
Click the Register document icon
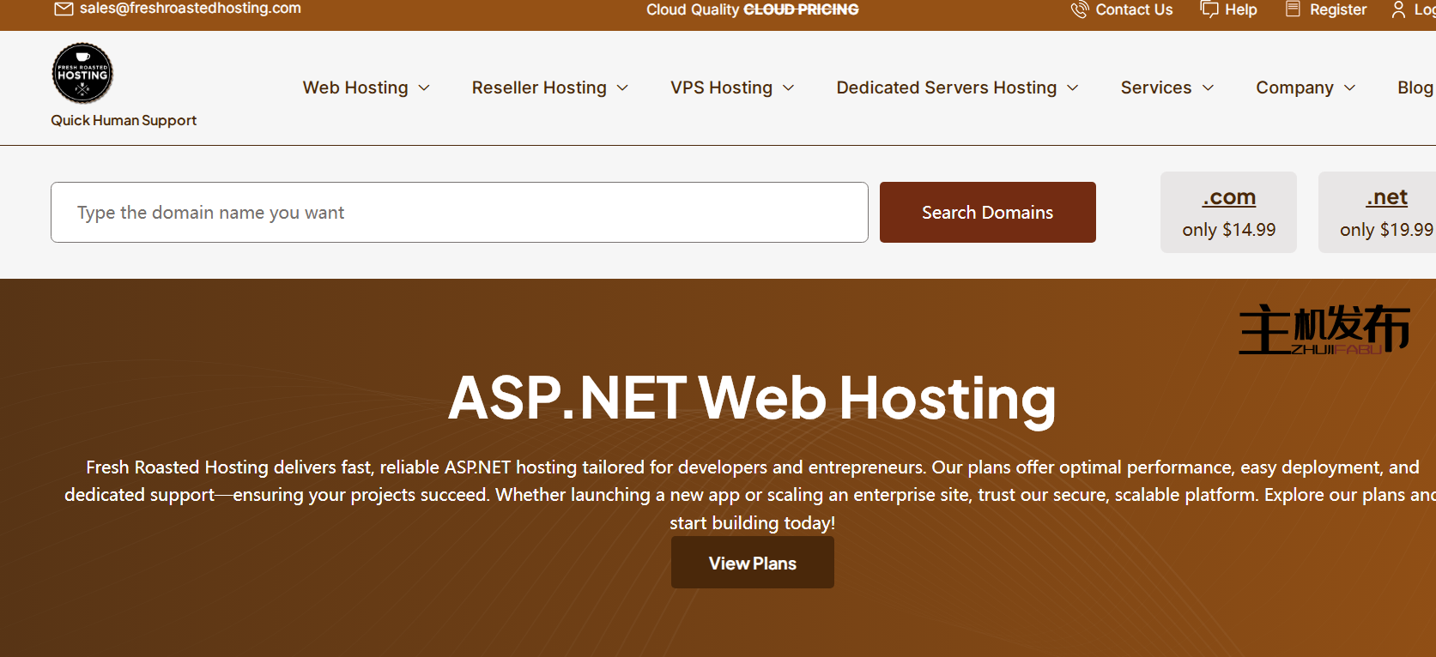[1293, 9]
